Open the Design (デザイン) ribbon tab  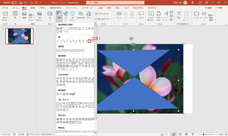pos(42,8)
